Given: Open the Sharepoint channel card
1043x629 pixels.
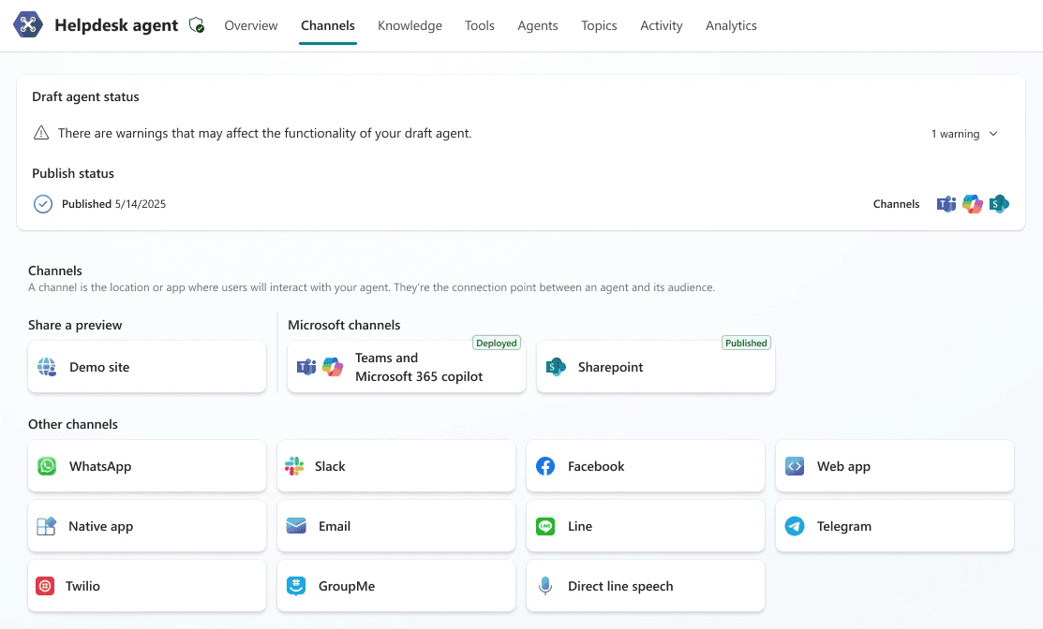Looking at the screenshot, I should tap(656, 367).
